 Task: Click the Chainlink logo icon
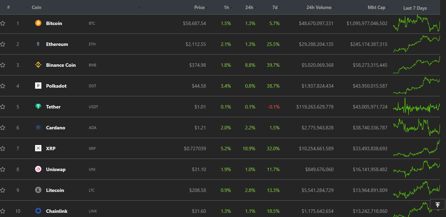coord(38,211)
